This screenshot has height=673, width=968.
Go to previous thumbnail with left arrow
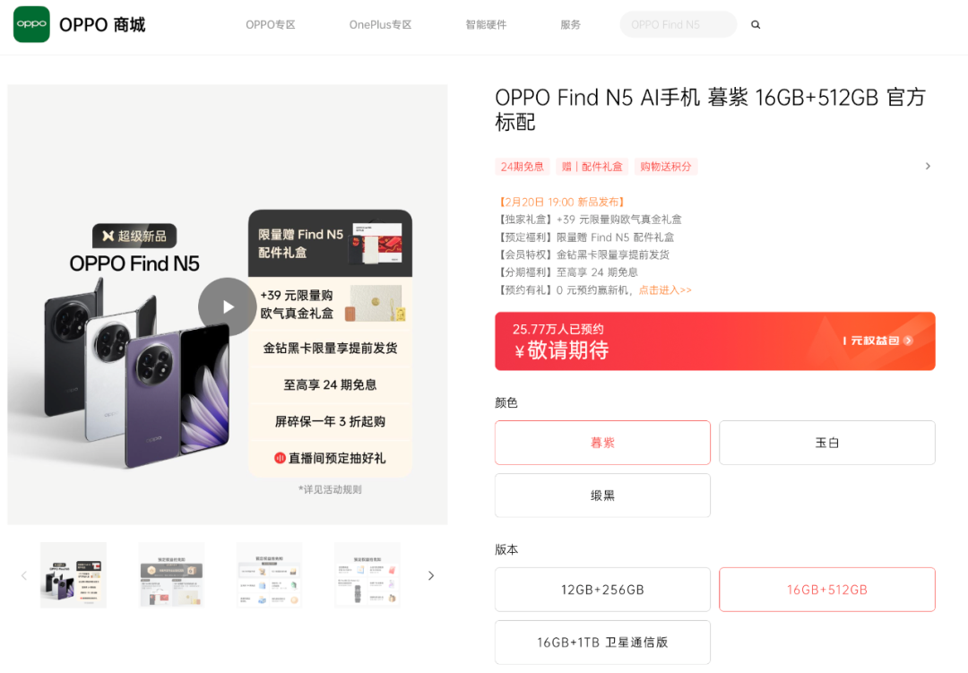(24, 575)
